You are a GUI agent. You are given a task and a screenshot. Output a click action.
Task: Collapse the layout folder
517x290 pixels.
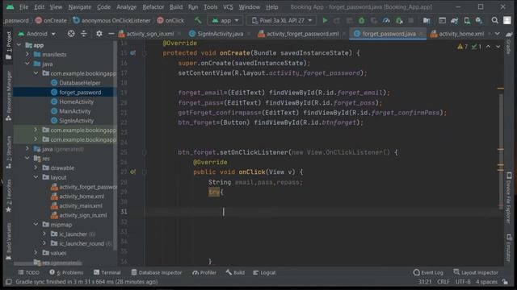(36, 177)
